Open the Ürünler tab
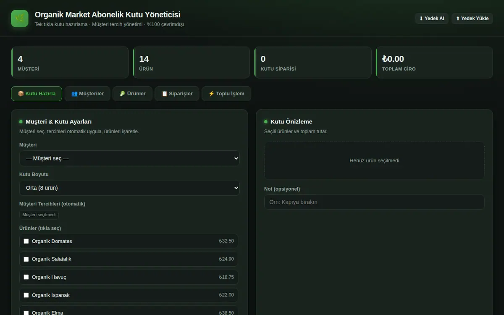Image resolution: width=504 pixels, height=315 pixels. point(132,94)
